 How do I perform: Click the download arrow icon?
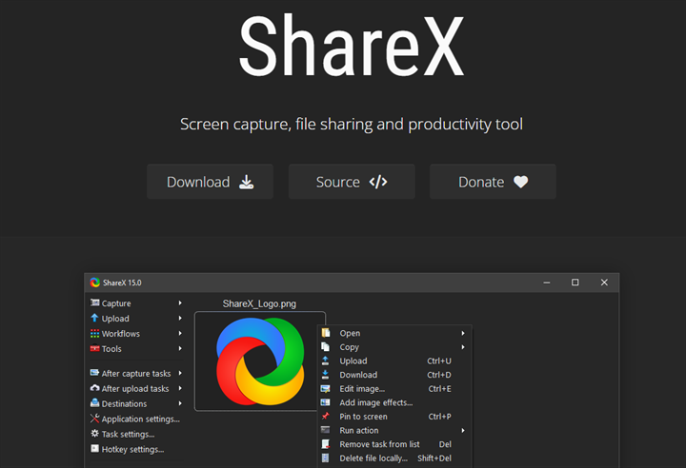246,182
